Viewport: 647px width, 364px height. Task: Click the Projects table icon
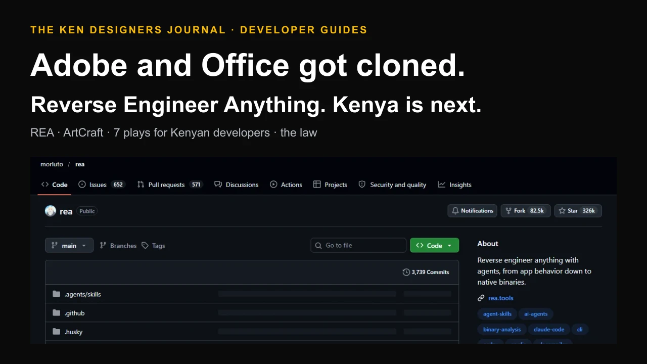317,185
